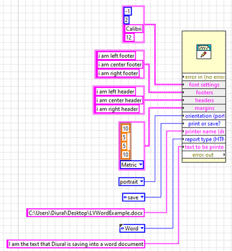This screenshot has width=232, height=251.
Task: Click the font size 12 constant
Action: point(130,38)
